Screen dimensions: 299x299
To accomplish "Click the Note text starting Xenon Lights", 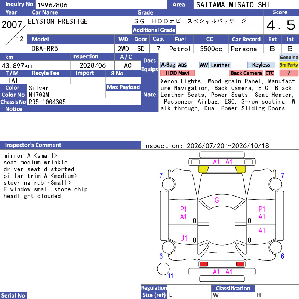I will click(x=228, y=95).
